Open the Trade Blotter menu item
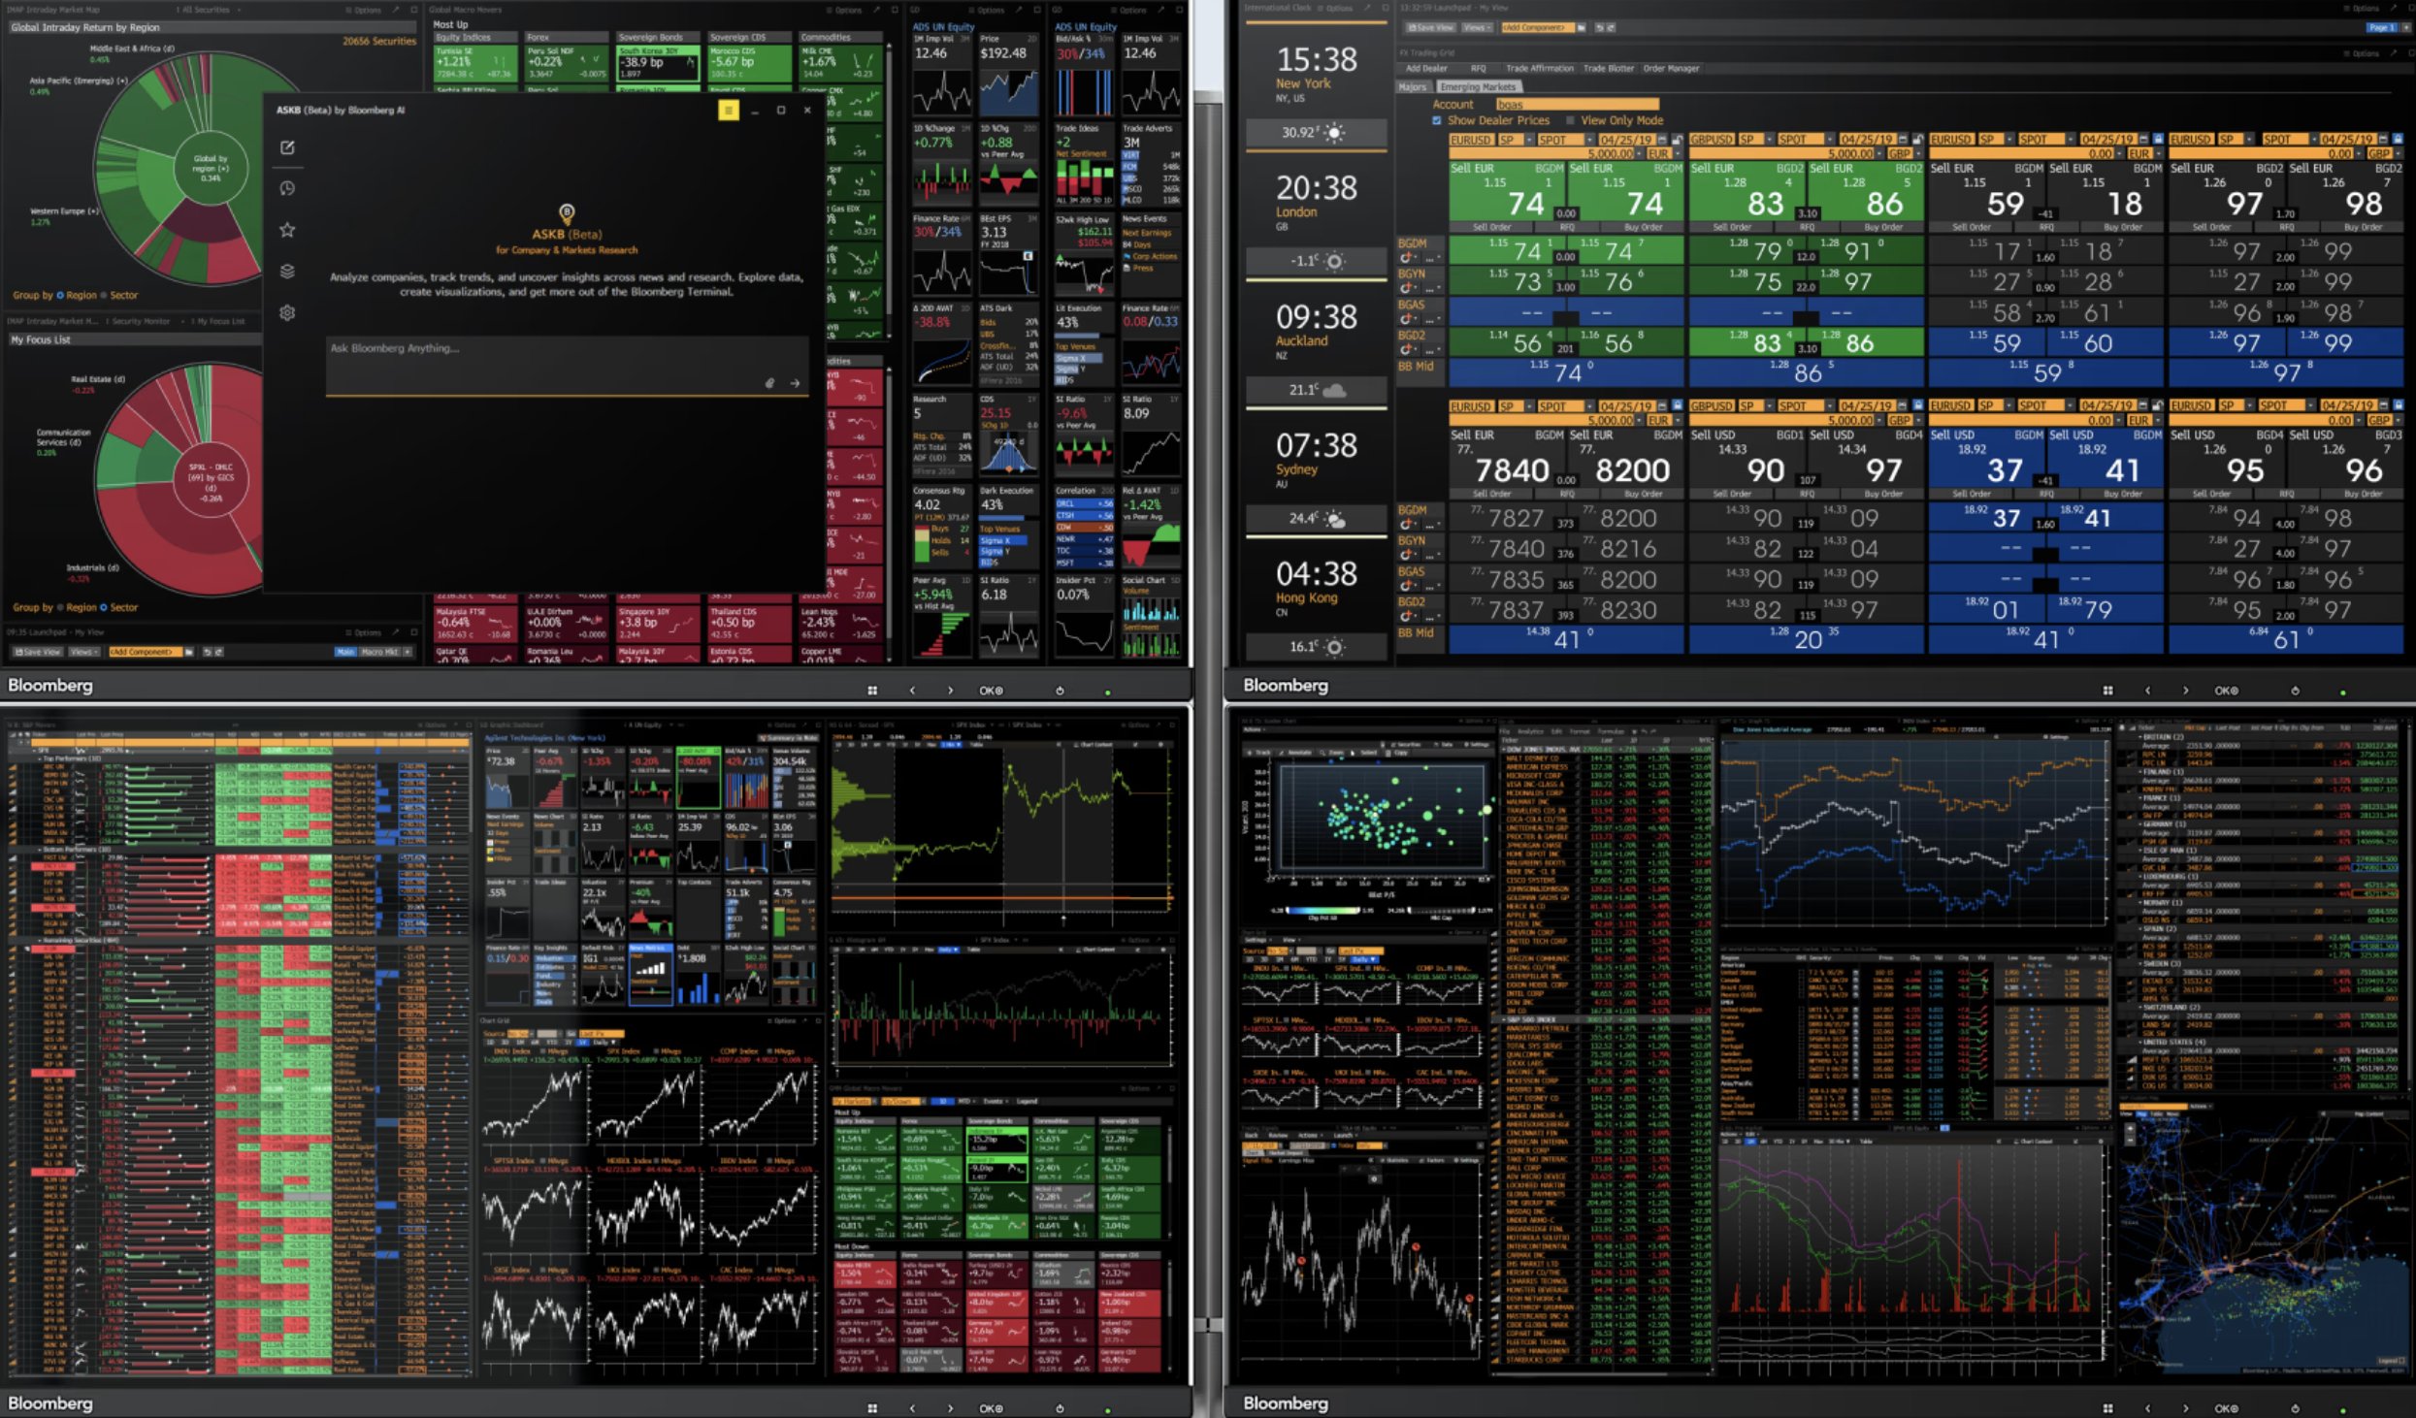Image resolution: width=2416 pixels, height=1418 pixels. coord(1609,68)
